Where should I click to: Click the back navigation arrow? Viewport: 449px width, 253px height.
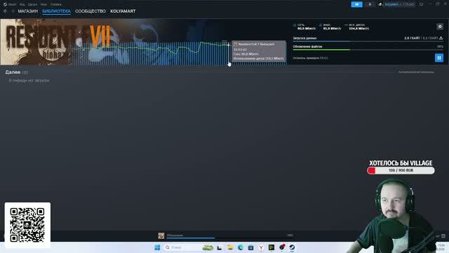pyautogui.click(x=6, y=11)
